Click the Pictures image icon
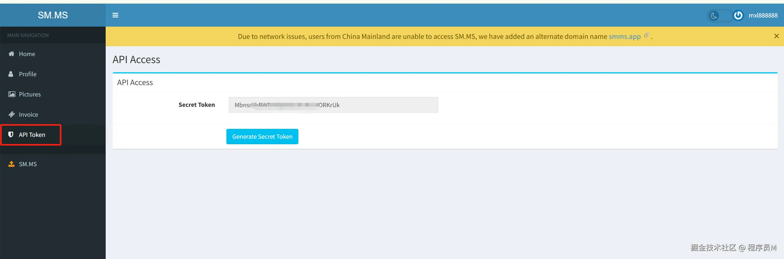The image size is (784, 259). (x=12, y=94)
